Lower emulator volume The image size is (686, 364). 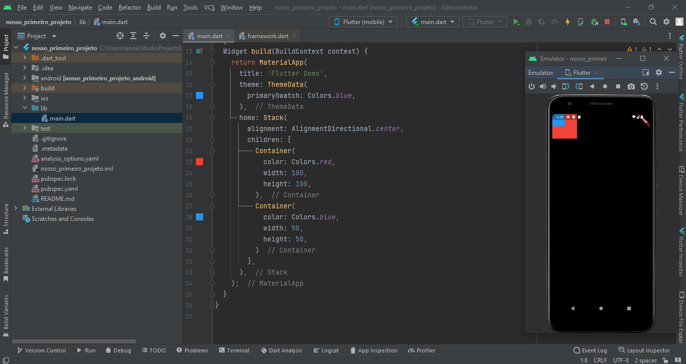pyautogui.click(x=554, y=86)
